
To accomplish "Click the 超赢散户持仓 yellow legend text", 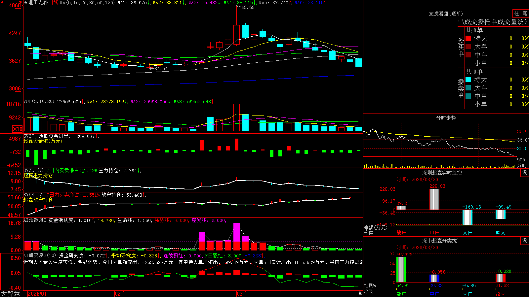I will 38,200.
